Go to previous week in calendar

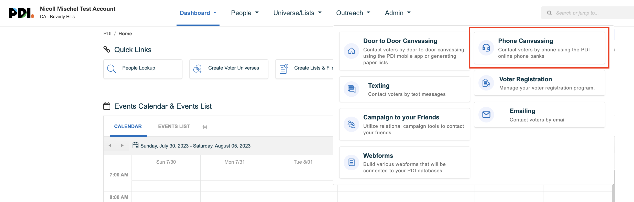pos(110,145)
